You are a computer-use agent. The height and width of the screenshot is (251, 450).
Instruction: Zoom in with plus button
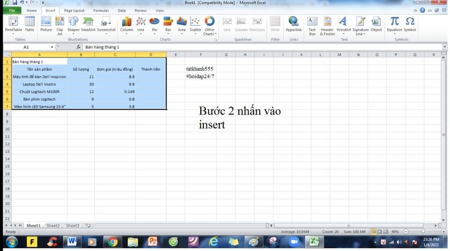[x=443, y=232]
